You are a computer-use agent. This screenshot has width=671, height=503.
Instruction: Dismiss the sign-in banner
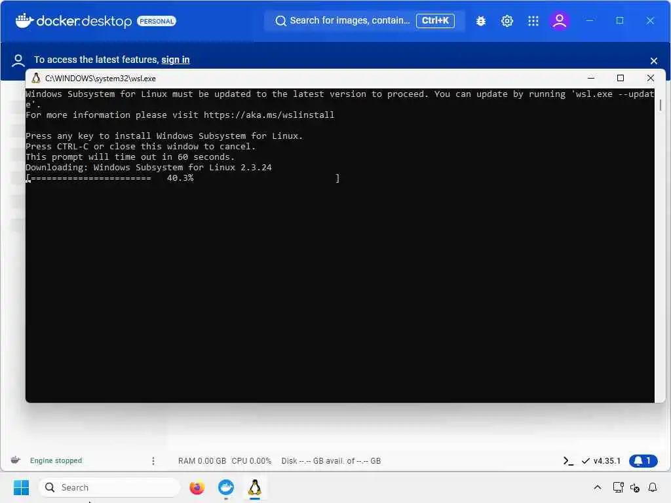click(x=653, y=61)
